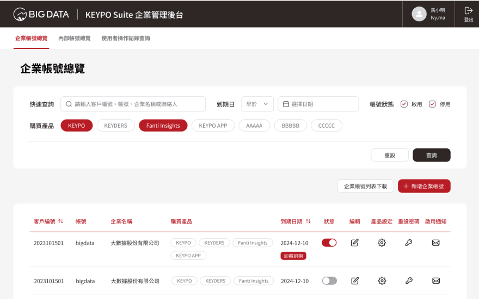479x299 pixels.
Task: Open the user avatar for 馬小明
Action: click(419, 14)
